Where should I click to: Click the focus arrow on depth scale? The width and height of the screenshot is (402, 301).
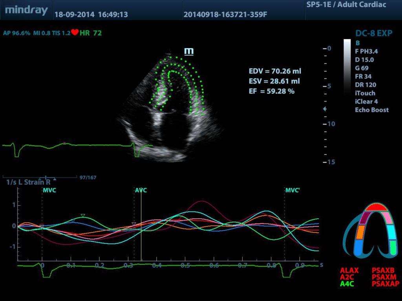point(325,109)
